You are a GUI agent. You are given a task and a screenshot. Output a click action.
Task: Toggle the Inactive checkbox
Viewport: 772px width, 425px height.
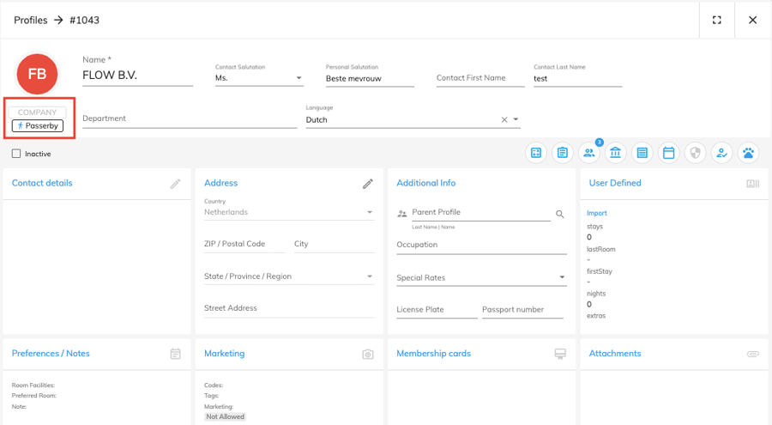(x=16, y=155)
